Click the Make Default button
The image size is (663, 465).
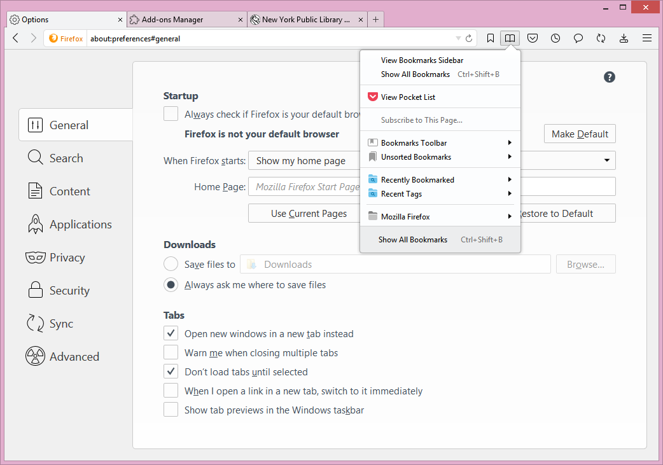(580, 134)
